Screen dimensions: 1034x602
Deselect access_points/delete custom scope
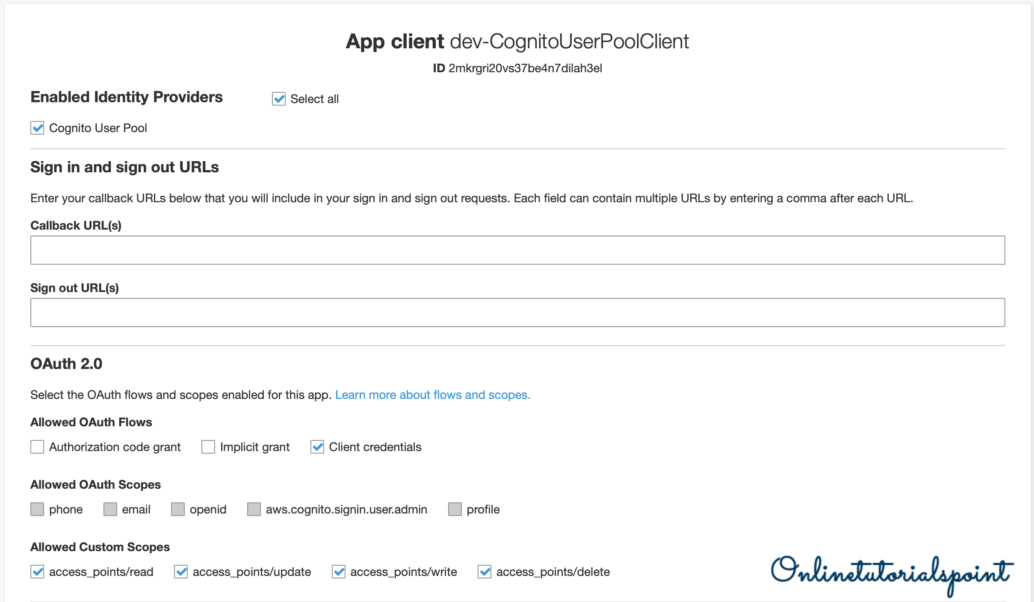tap(485, 572)
